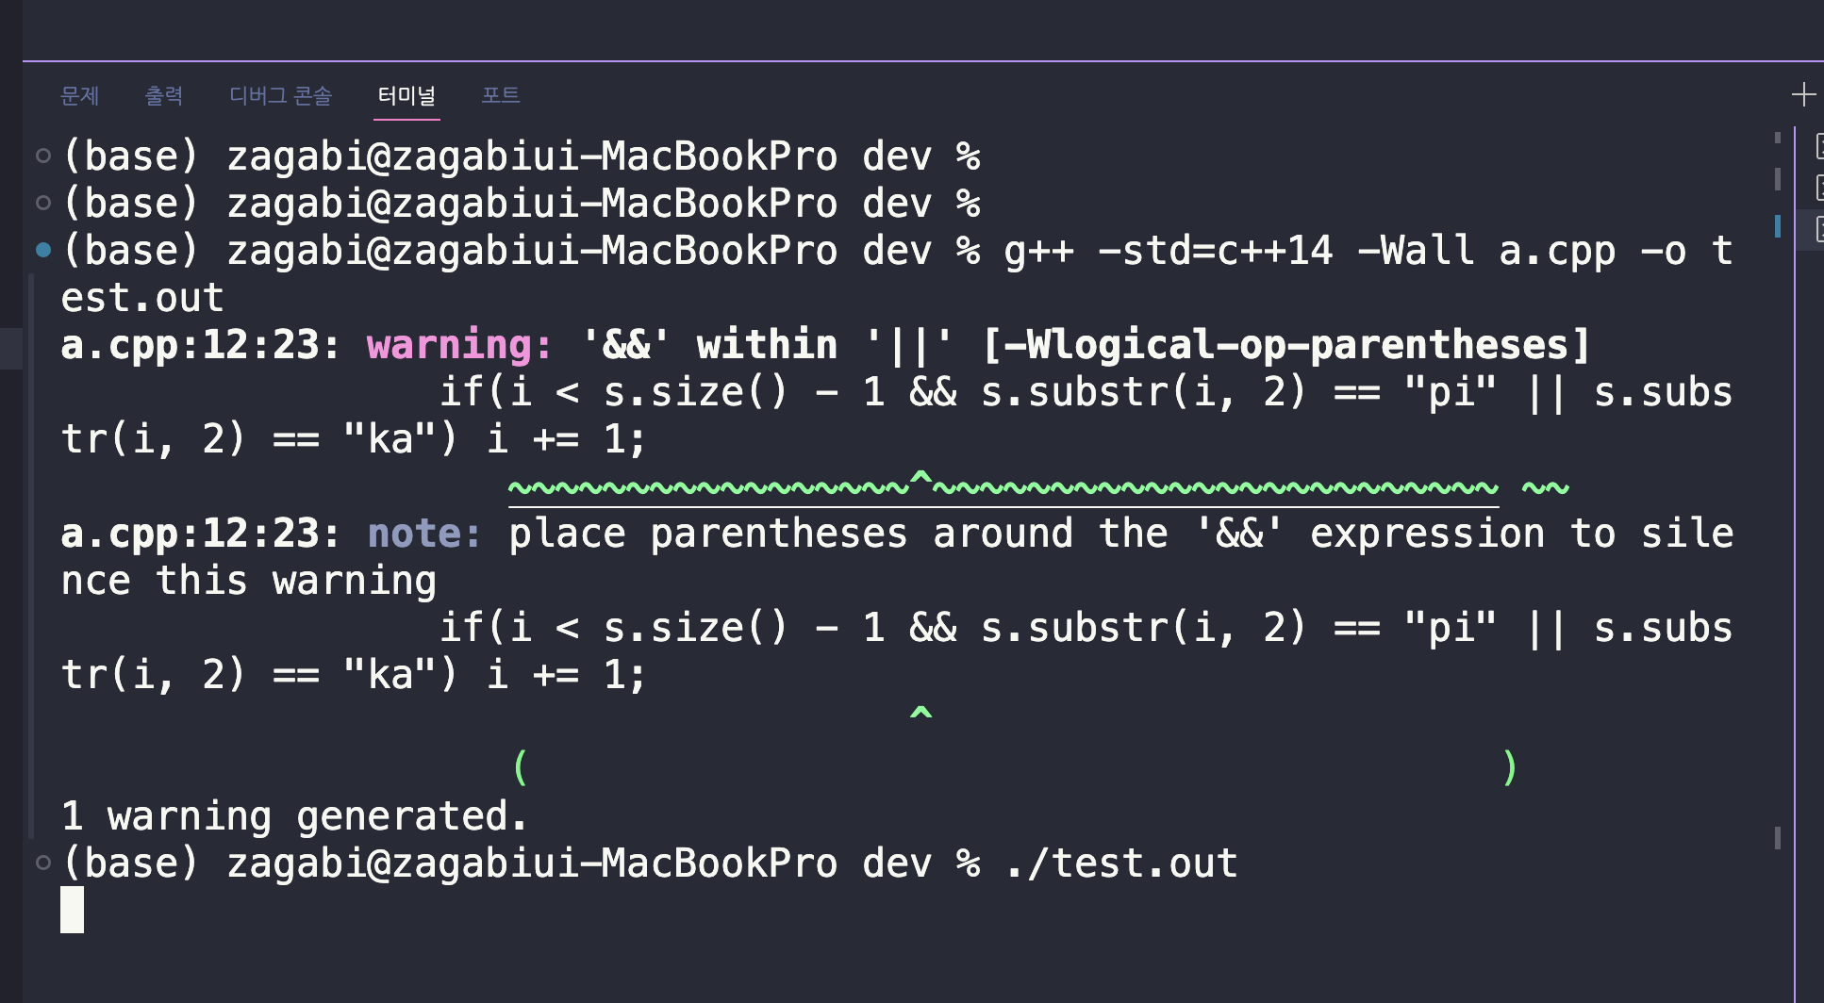Click the topmost gray marker in terminal scrollbar
This screenshot has height=1003, width=1824.
[x=1777, y=138]
